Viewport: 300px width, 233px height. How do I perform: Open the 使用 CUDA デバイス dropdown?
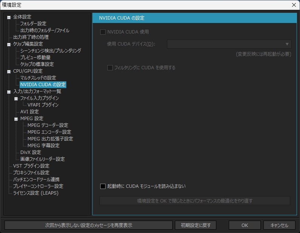click(229, 44)
